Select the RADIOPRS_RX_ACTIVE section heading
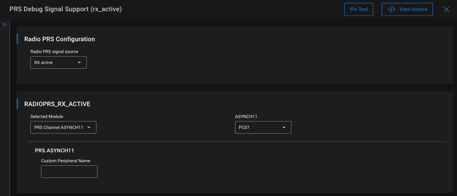The width and height of the screenshot is (457, 196). coord(57,104)
